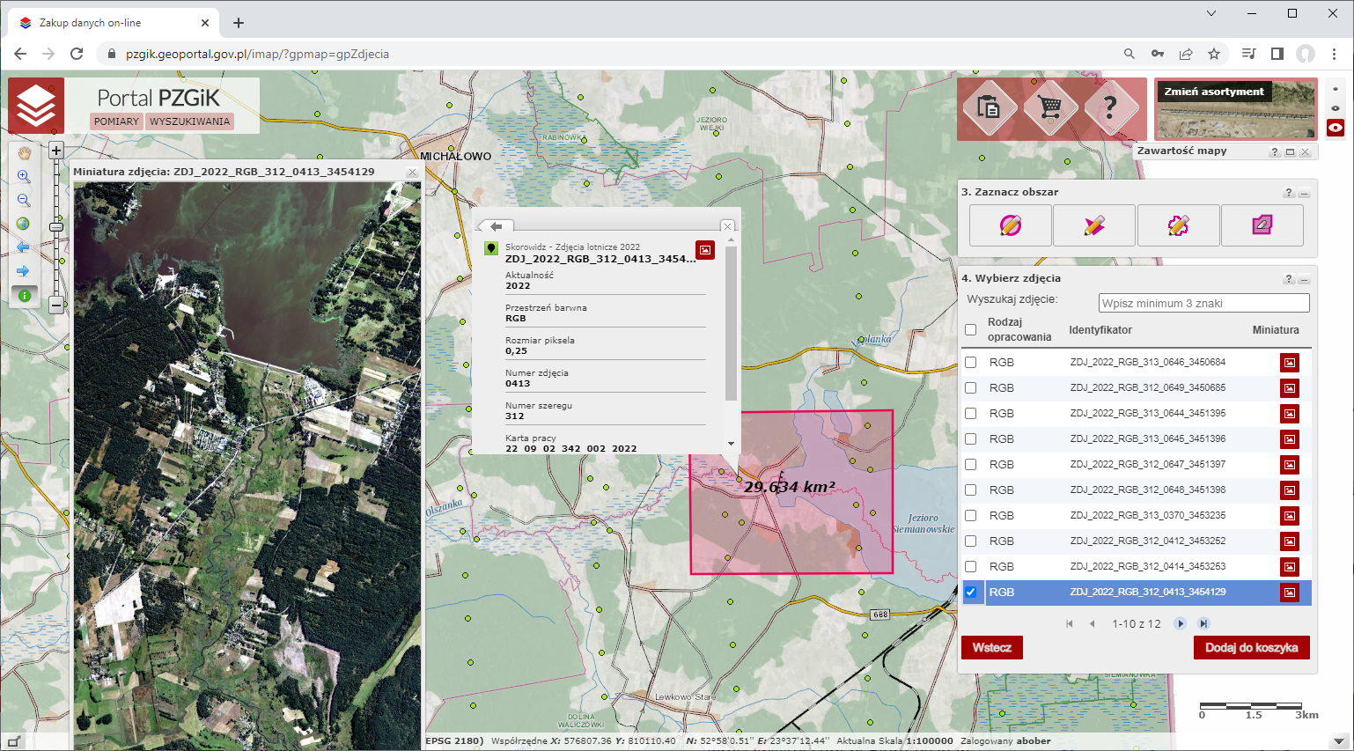
Task: Expand the Zawartość mapy panel
Action: tap(1290, 152)
